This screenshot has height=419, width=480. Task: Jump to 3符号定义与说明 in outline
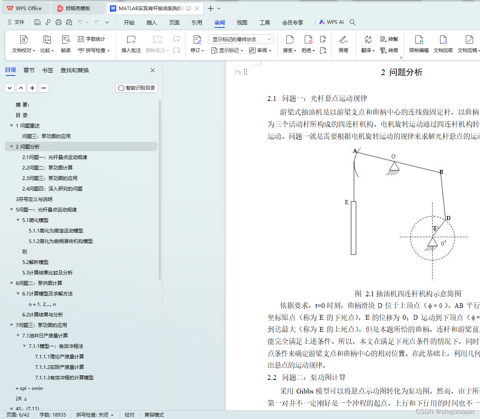click(x=34, y=199)
